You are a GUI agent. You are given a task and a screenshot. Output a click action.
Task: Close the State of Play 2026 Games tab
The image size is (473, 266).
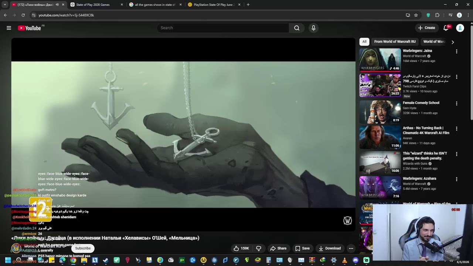tap(122, 5)
